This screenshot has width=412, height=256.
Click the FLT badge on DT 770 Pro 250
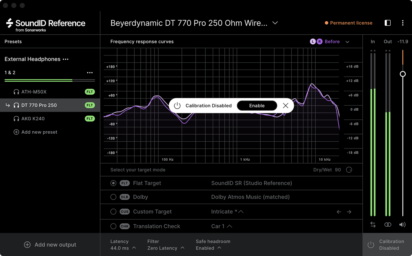click(90, 105)
